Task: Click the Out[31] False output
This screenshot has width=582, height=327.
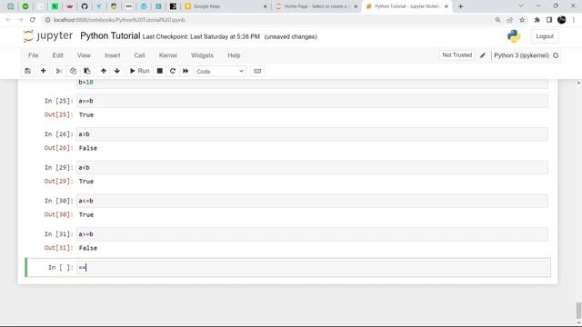Action: 88,248
